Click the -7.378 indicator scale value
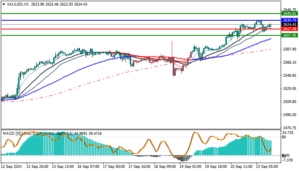 (287, 160)
